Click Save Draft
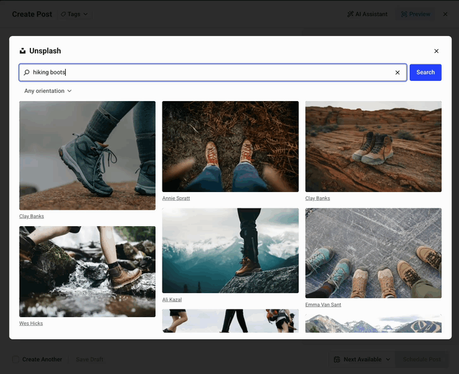 point(90,359)
